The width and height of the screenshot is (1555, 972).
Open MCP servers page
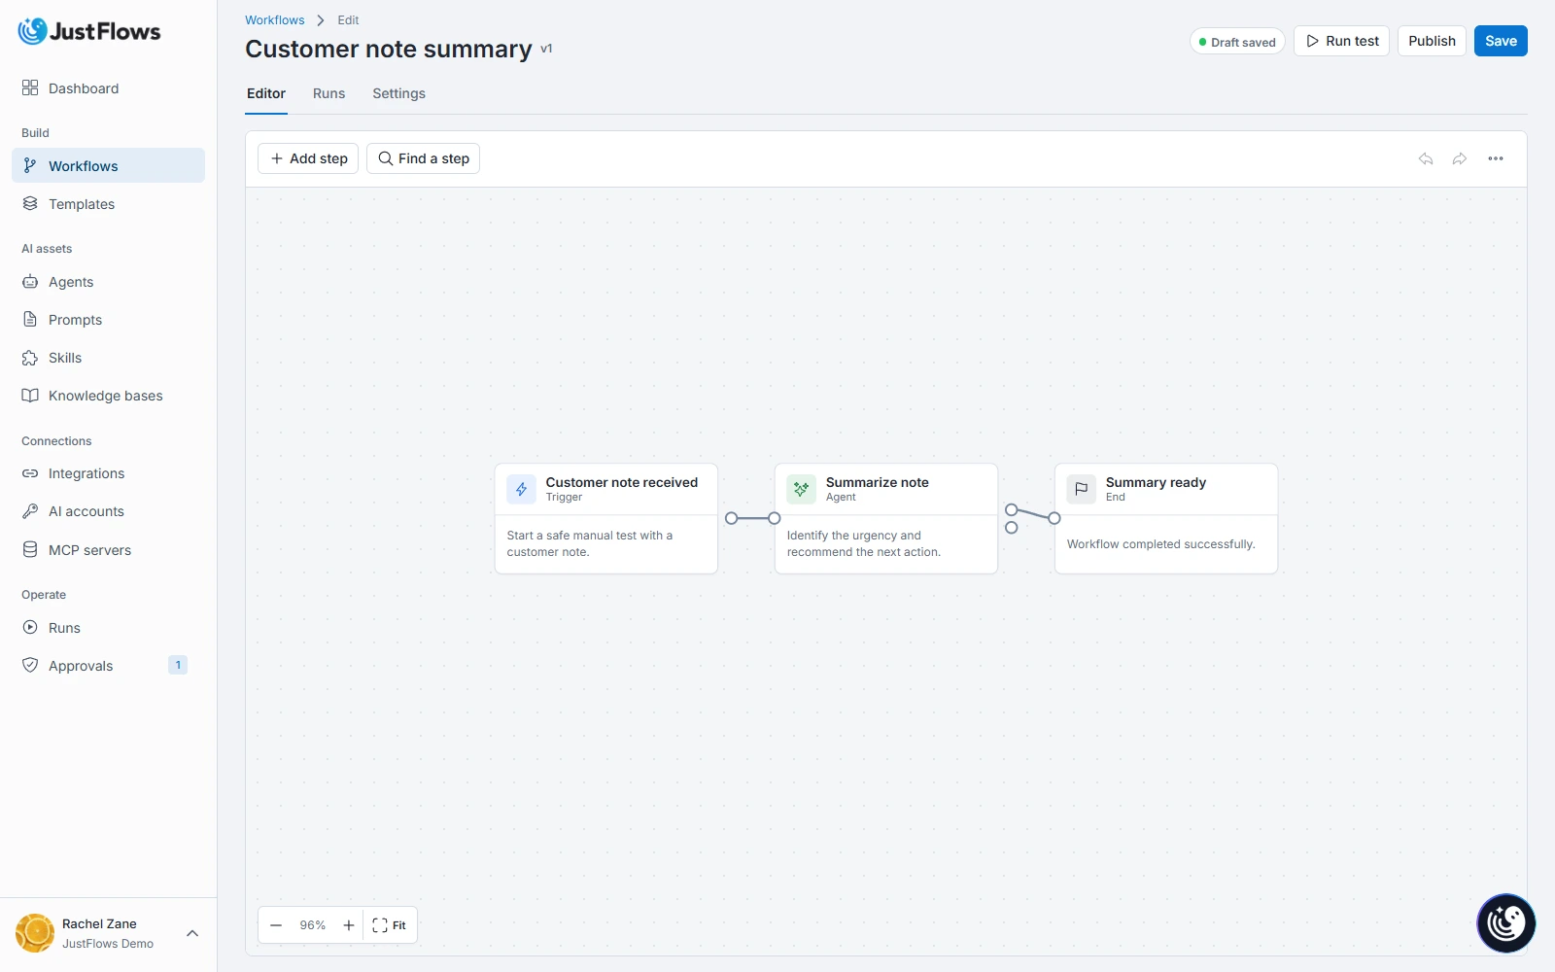pos(108,550)
